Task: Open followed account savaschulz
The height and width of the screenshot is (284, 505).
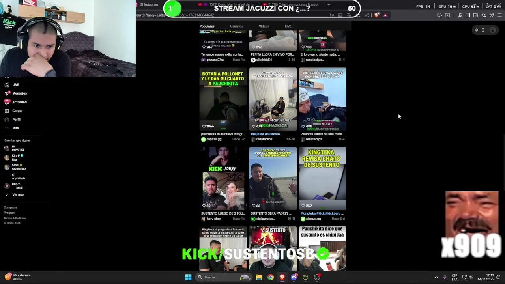Action: (x=15, y=167)
